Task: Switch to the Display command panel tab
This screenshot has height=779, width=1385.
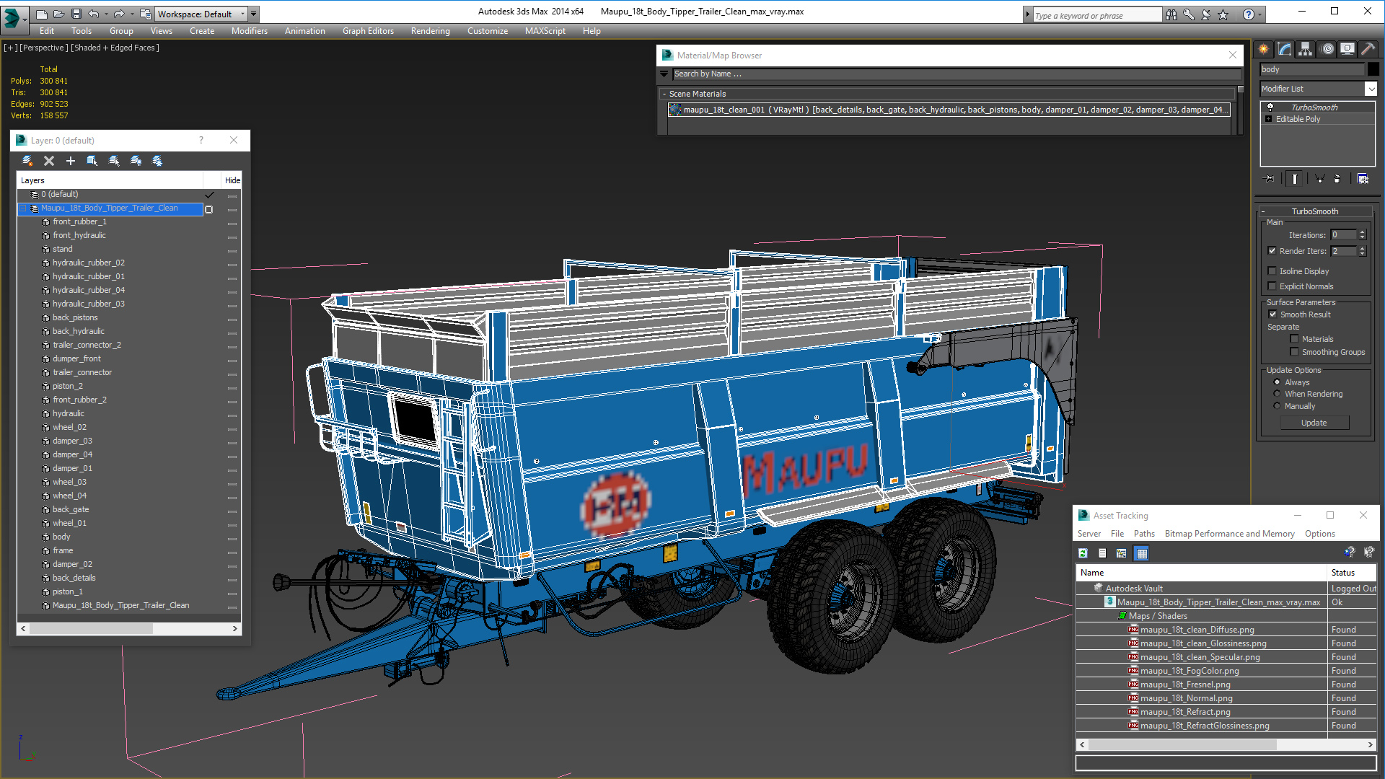Action: pos(1347,49)
